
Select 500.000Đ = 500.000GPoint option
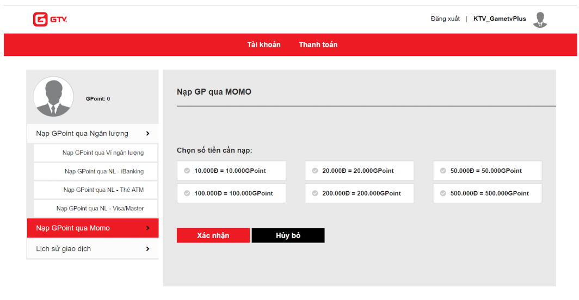click(488, 193)
